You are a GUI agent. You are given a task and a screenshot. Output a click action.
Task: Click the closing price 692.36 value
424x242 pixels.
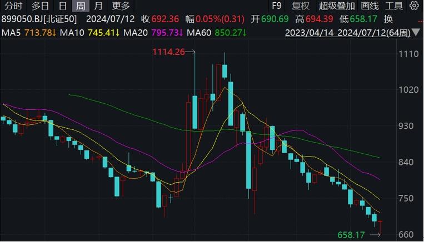[165, 19]
